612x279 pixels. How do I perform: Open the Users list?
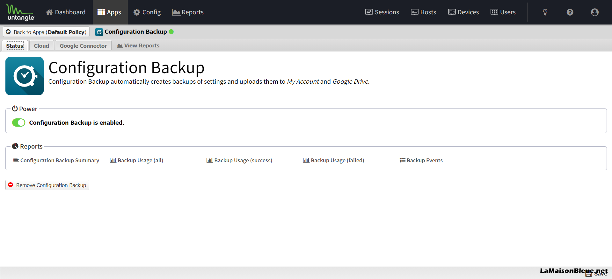[503, 12]
